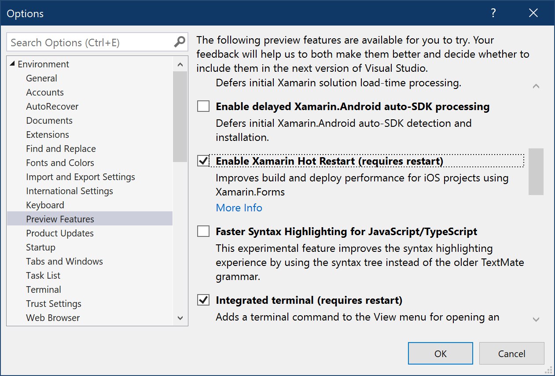Click the preview features scrollbar thumb
Screen dimensions: 555x376
click(x=536, y=172)
